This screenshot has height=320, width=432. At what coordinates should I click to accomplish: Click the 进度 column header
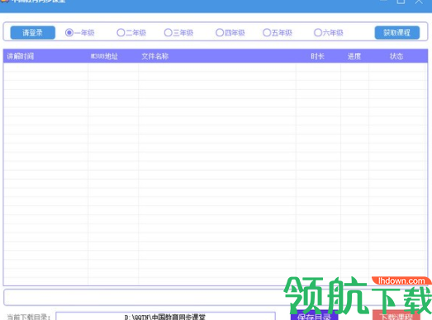point(354,56)
